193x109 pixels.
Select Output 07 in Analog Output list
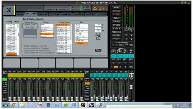pyautogui.click(x=11, y=34)
